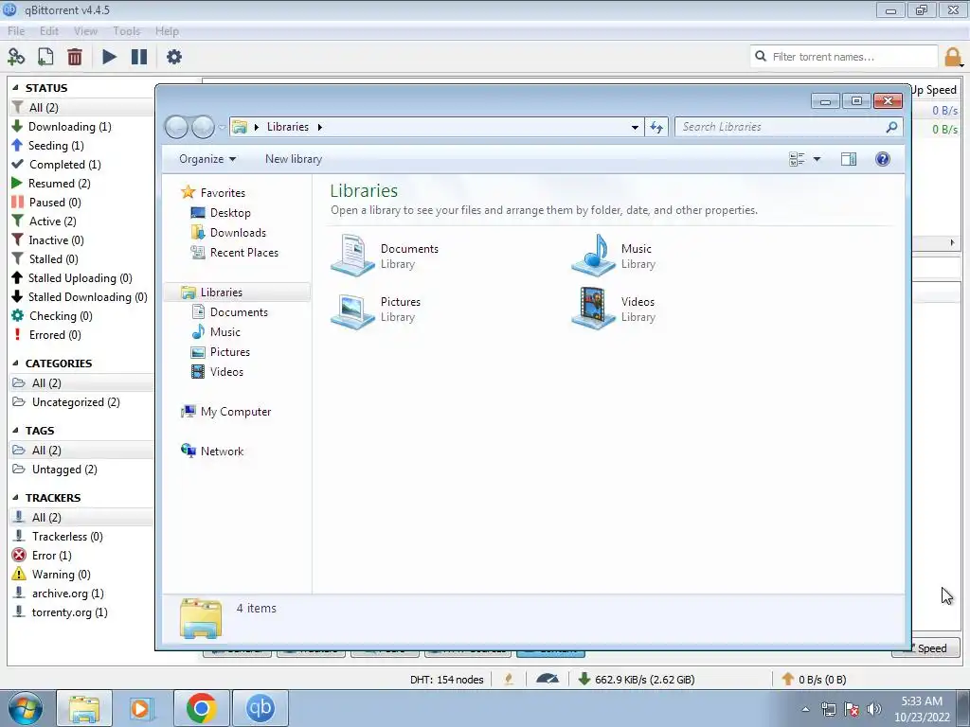This screenshot has height=727, width=970.
Task: Open the Music library icon
Action: click(x=593, y=256)
